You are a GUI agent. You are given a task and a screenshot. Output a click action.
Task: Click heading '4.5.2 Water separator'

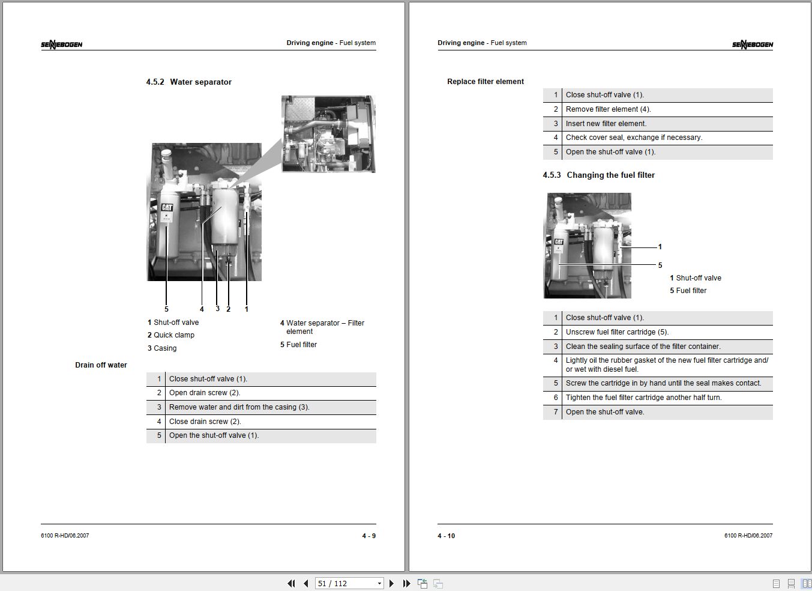[188, 82]
